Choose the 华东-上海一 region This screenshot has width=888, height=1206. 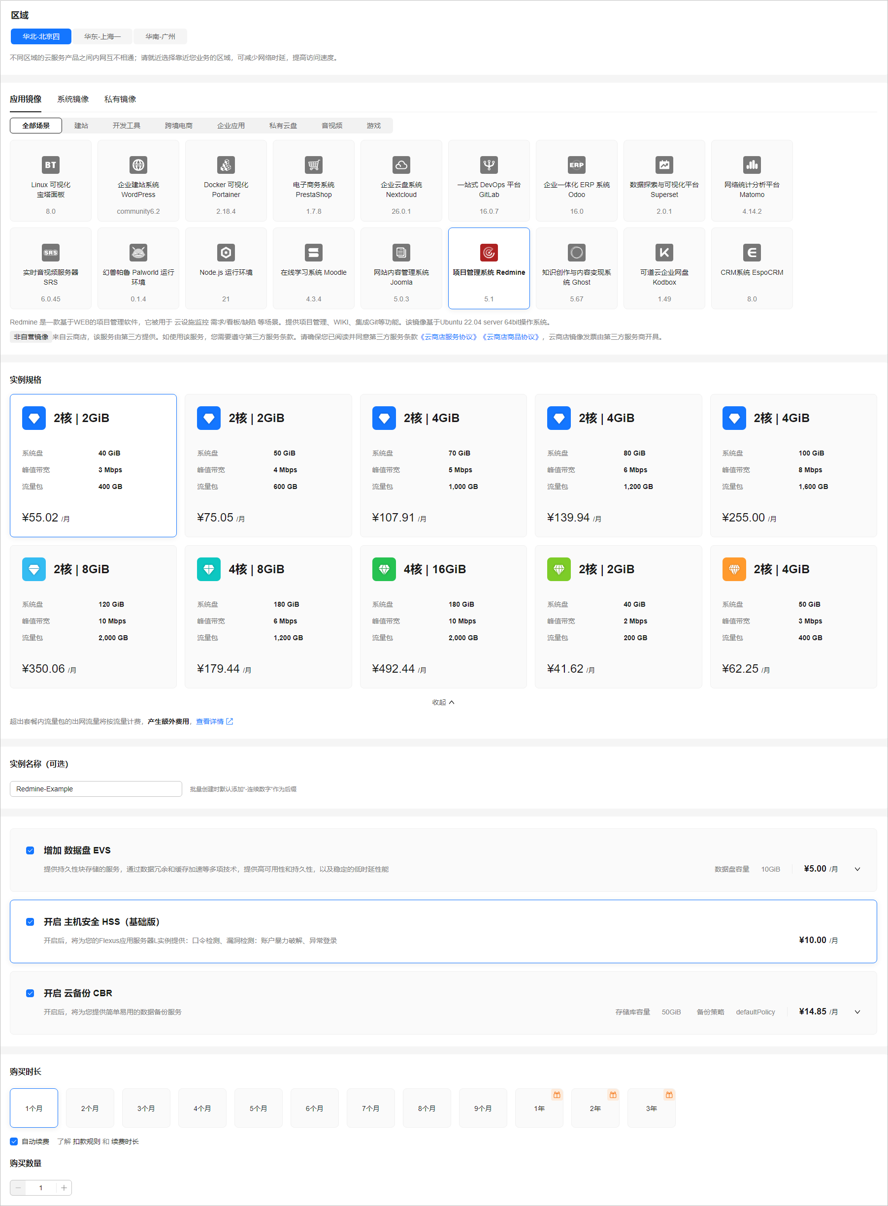(x=102, y=36)
